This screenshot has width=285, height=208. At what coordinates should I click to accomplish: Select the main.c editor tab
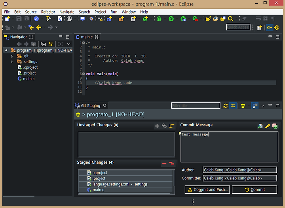point(87,37)
